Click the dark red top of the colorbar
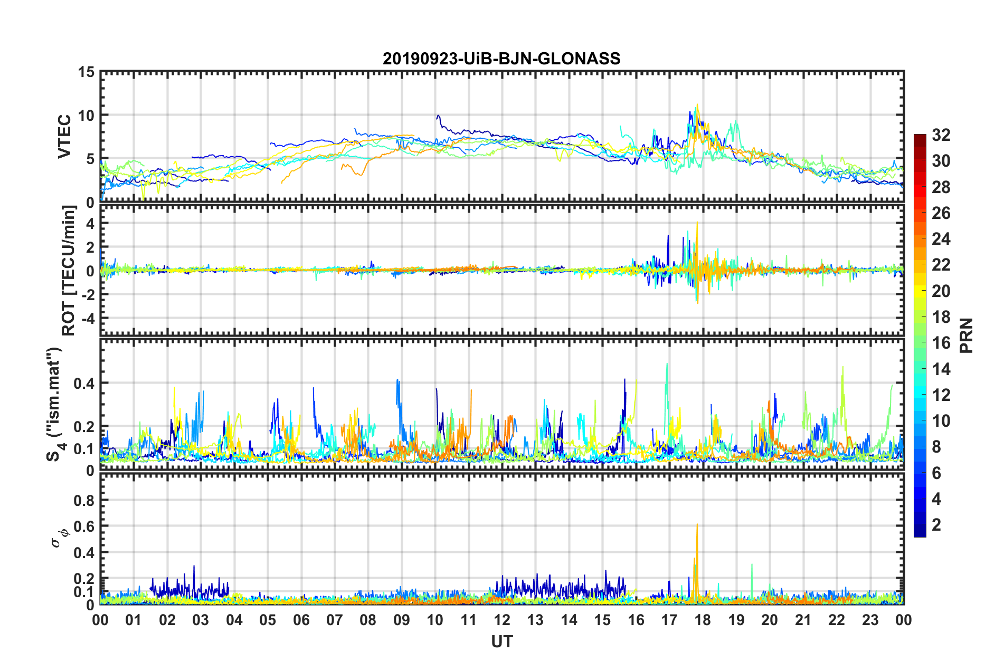 coord(920,138)
